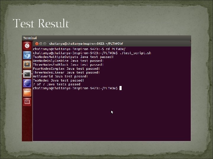Click the line 'ThreeNodesLinear Java test passed!'
This screenshot has width=213, height=159.
(66, 73)
